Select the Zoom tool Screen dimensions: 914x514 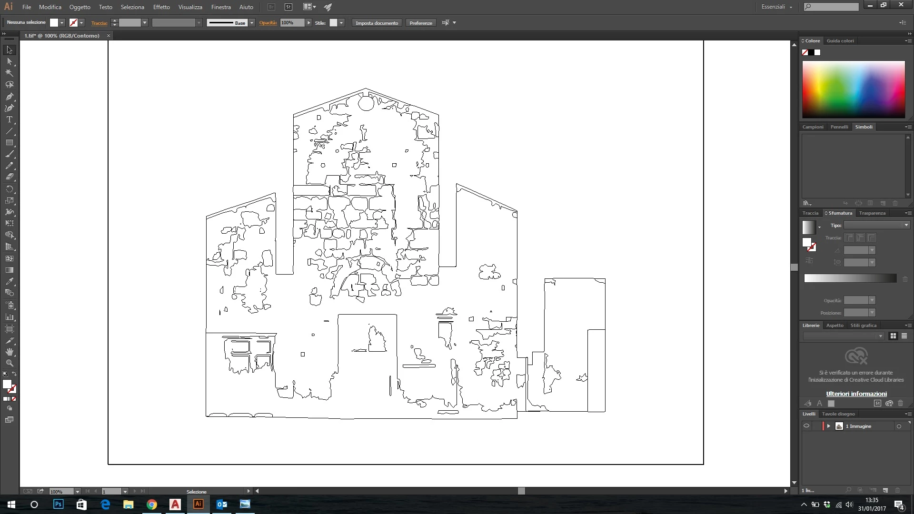pyautogui.click(x=9, y=363)
